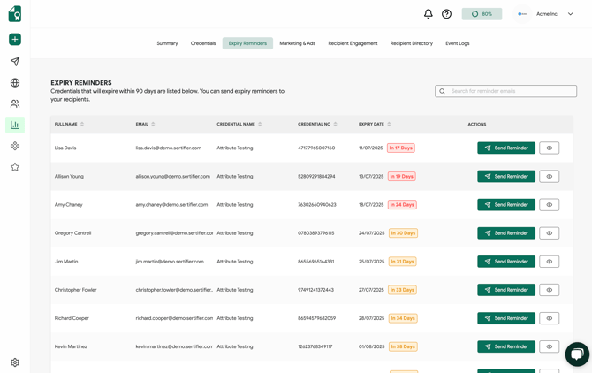The width and height of the screenshot is (592, 373).
Task: Switch to the Recipient Directory tab
Action: pyautogui.click(x=411, y=43)
